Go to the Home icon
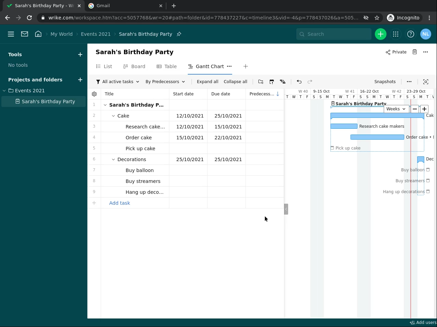 (38, 34)
